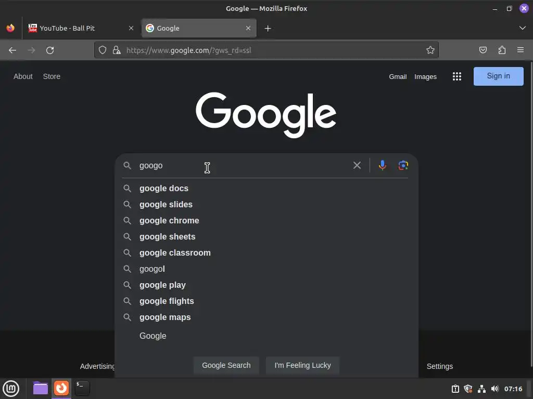The height and width of the screenshot is (399, 533).
Task: Reload the page with the refresh icon
Action: pos(50,50)
